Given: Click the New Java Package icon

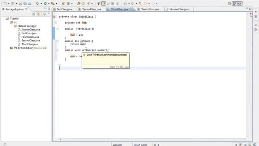Looking at the screenshot, I should coord(63,4).
